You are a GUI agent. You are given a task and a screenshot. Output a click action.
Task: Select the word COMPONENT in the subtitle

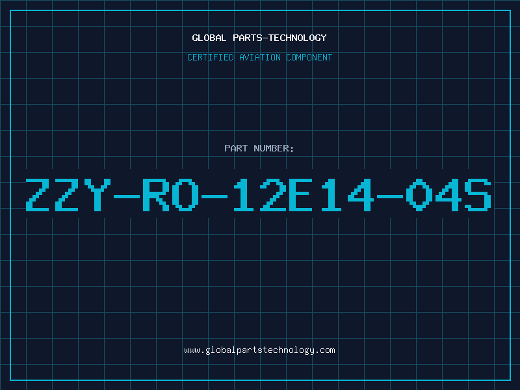coord(309,57)
